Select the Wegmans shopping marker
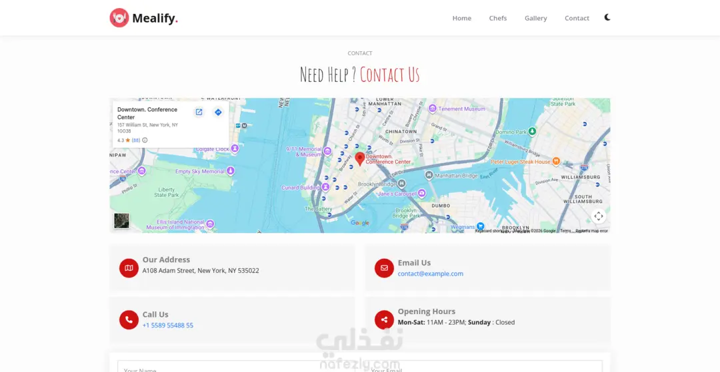Viewport: 720px width, 372px height. click(x=480, y=226)
